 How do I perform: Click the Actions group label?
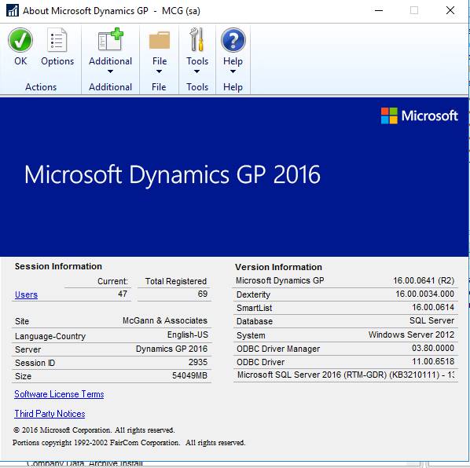pos(41,87)
